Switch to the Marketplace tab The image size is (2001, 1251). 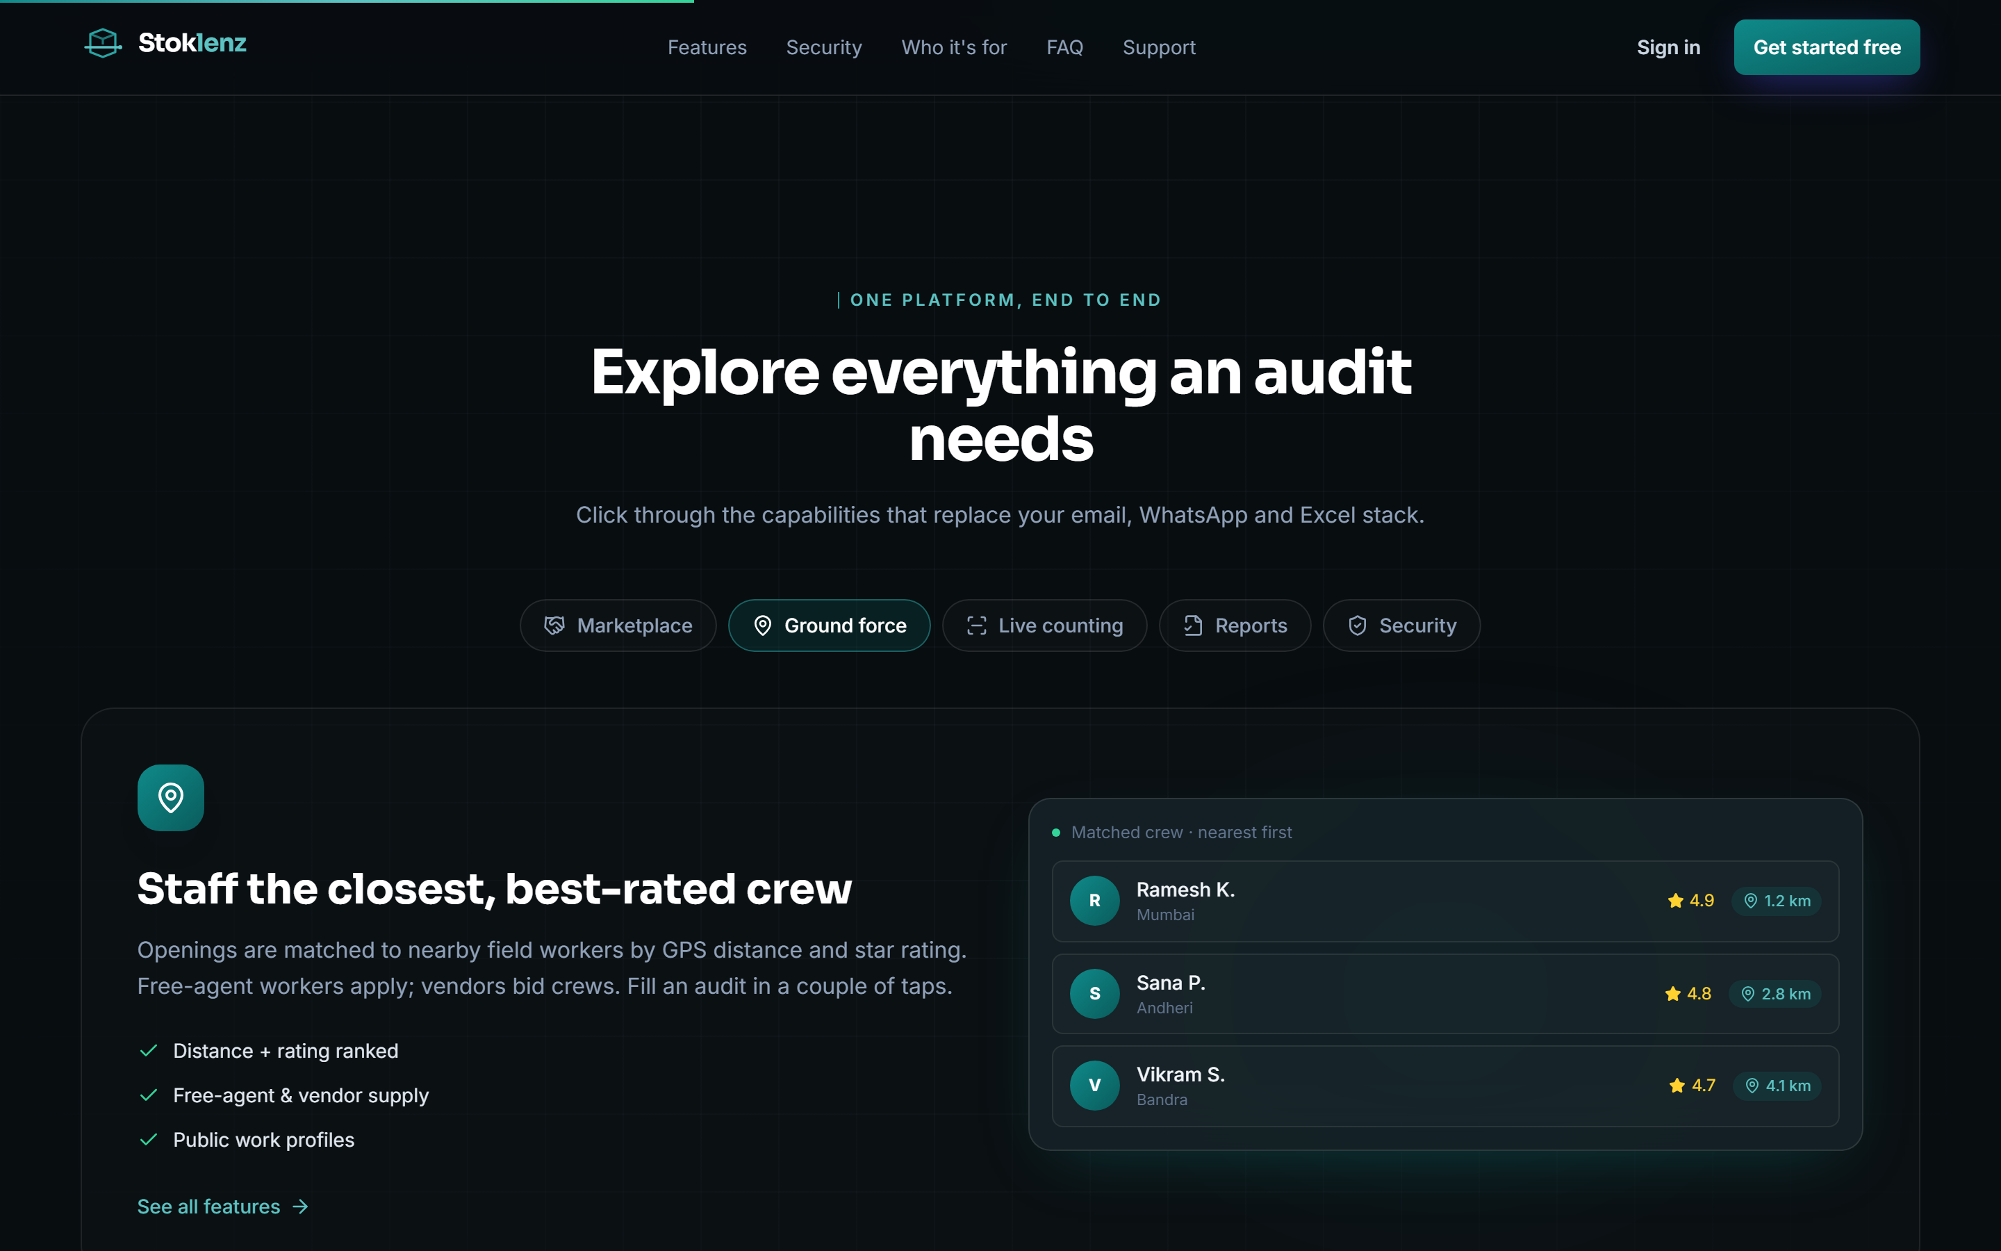point(618,625)
